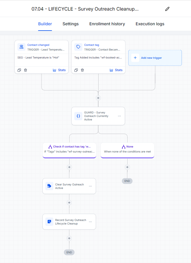Open the Settings tab
The image size is (191, 263).
pos(71,24)
